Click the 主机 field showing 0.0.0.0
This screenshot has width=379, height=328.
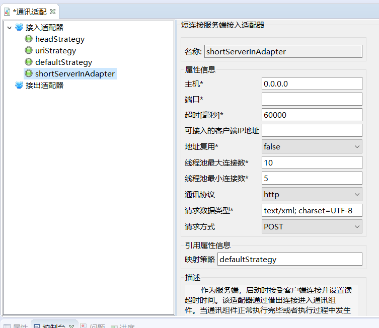click(x=312, y=84)
